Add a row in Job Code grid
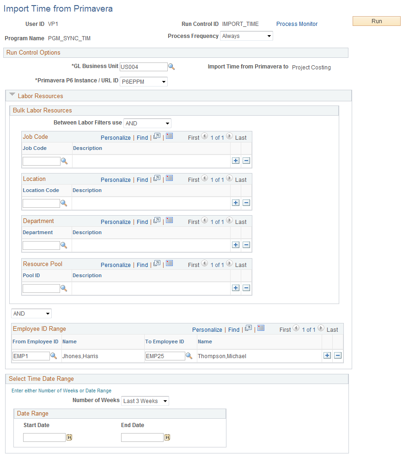Viewport: 415px width, 459px height. pyautogui.click(x=236, y=161)
